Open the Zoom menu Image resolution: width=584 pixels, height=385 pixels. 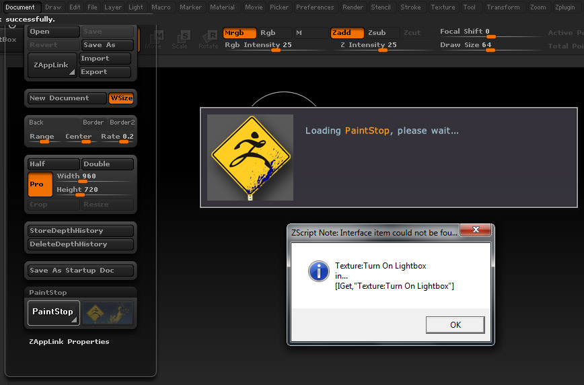(538, 7)
